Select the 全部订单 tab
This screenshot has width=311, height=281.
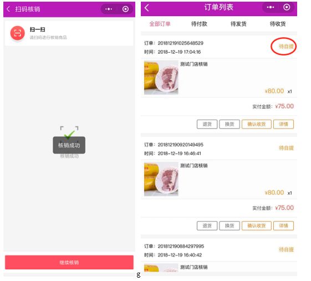pos(160,24)
